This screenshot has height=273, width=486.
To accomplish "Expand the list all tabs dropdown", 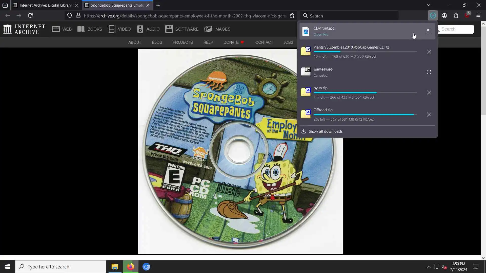I will click(428, 5).
